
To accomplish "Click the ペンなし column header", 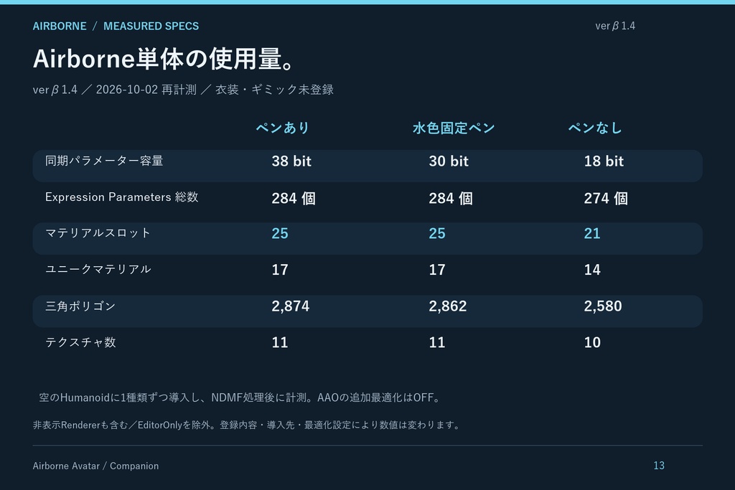I will pos(595,128).
